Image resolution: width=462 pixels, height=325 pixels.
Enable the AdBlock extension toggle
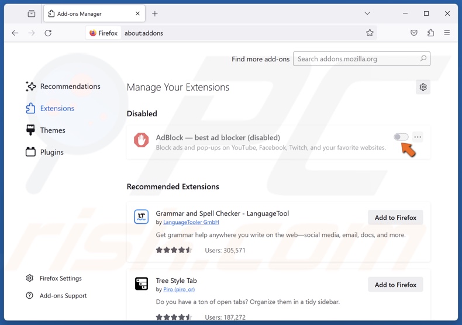[x=401, y=137]
